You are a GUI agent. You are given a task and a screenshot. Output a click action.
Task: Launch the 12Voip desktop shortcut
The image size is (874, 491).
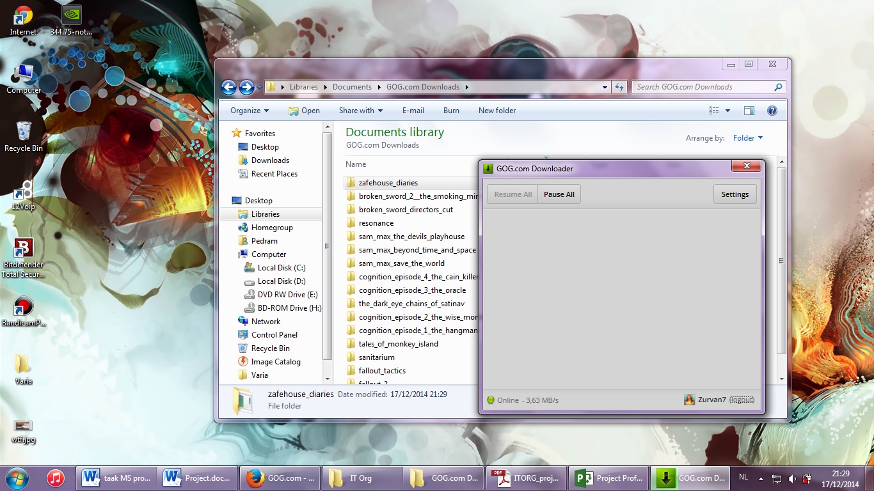point(24,196)
